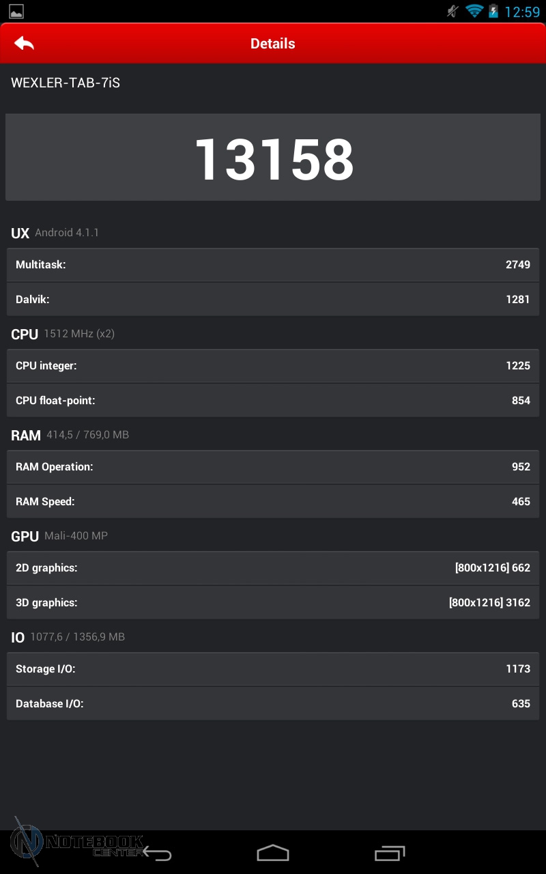
Task: Tap the CPU float-point row
Action: [x=273, y=401]
